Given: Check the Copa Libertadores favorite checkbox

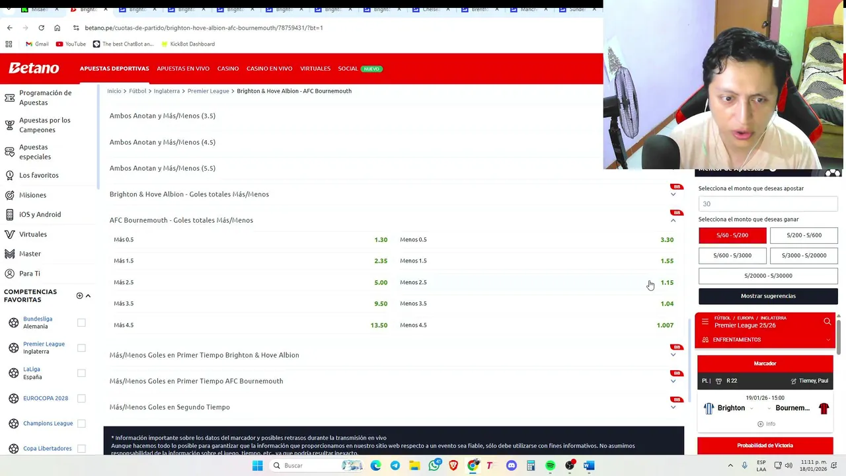Looking at the screenshot, I should click(81, 448).
